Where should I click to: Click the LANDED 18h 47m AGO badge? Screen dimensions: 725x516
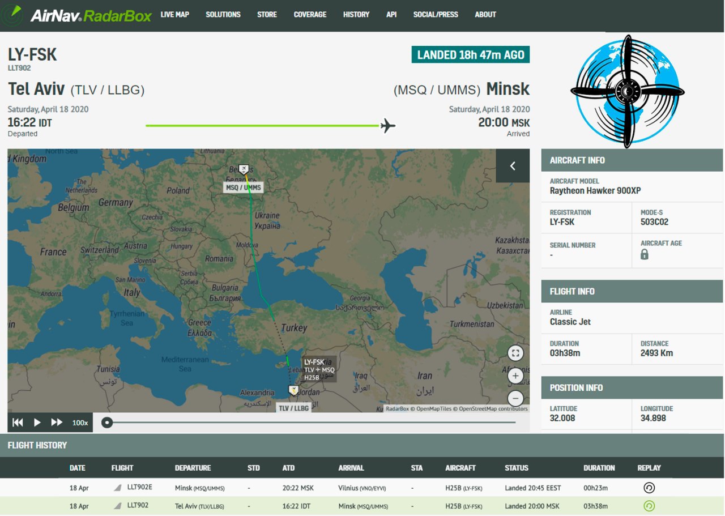pos(471,55)
